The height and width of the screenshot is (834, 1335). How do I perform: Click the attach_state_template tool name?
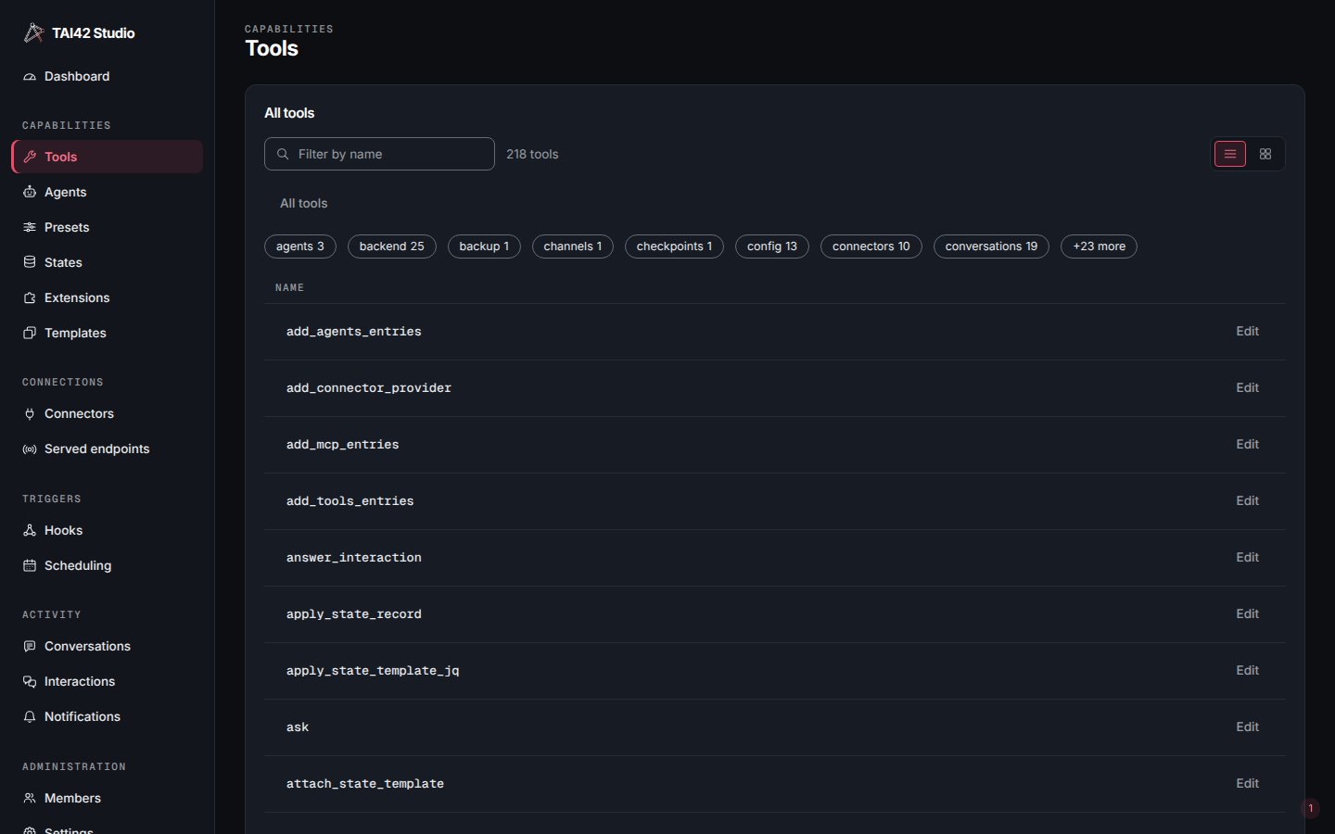pos(365,784)
